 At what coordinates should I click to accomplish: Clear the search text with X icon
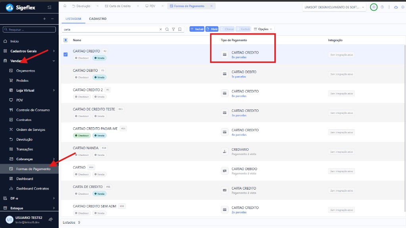pyautogui.click(x=161, y=29)
